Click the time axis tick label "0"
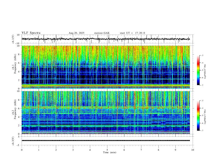Image resolution: width=217 pixels, height=168 pixels. pos(22,150)
